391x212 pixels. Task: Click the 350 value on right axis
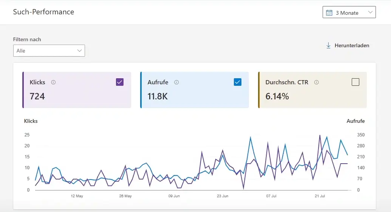coord(361,135)
